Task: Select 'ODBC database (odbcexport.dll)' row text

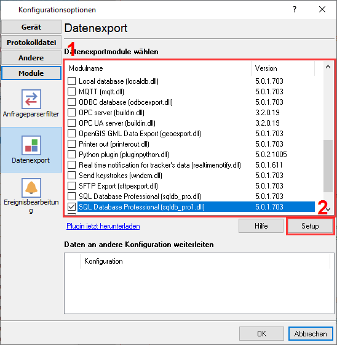Action: tap(125, 102)
